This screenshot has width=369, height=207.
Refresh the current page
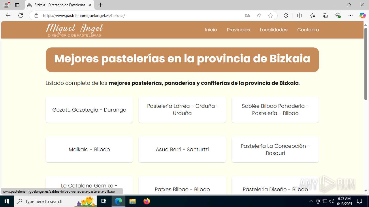21,16
